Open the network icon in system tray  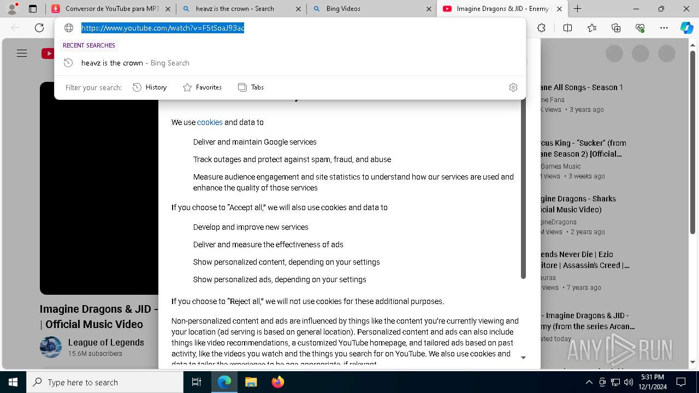tap(615, 382)
